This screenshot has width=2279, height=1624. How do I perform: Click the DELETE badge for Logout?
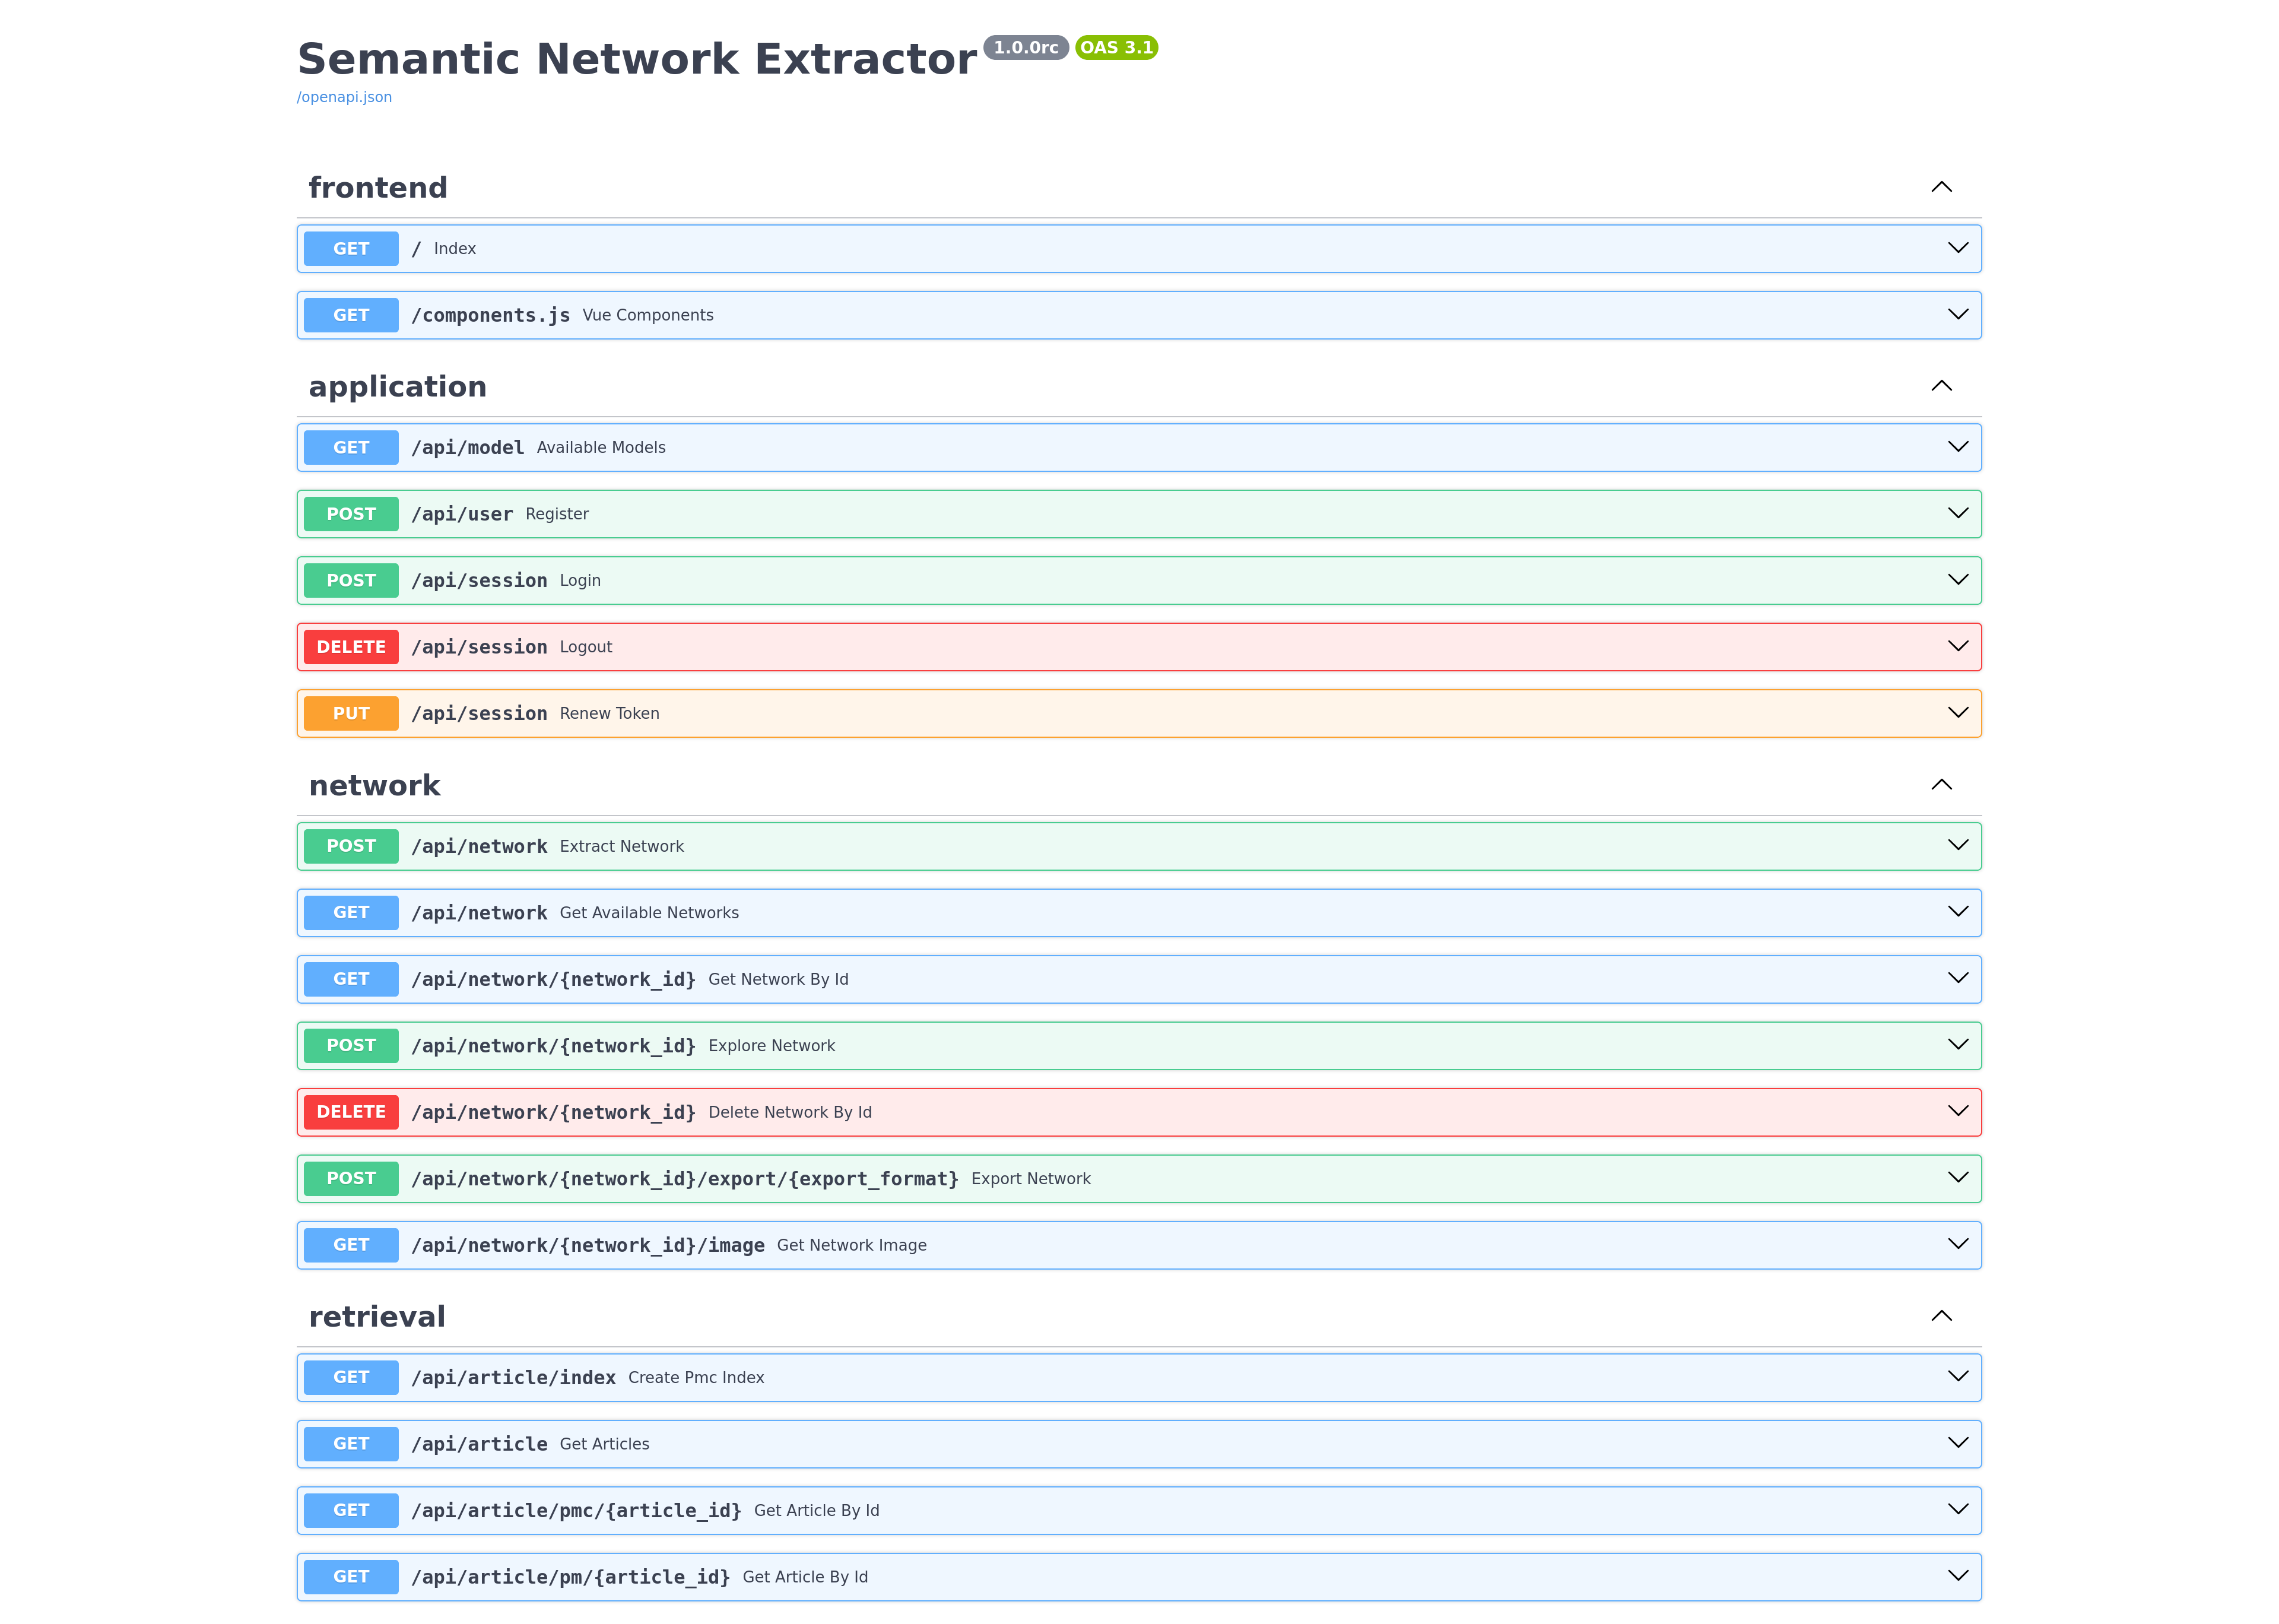click(x=351, y=647)
